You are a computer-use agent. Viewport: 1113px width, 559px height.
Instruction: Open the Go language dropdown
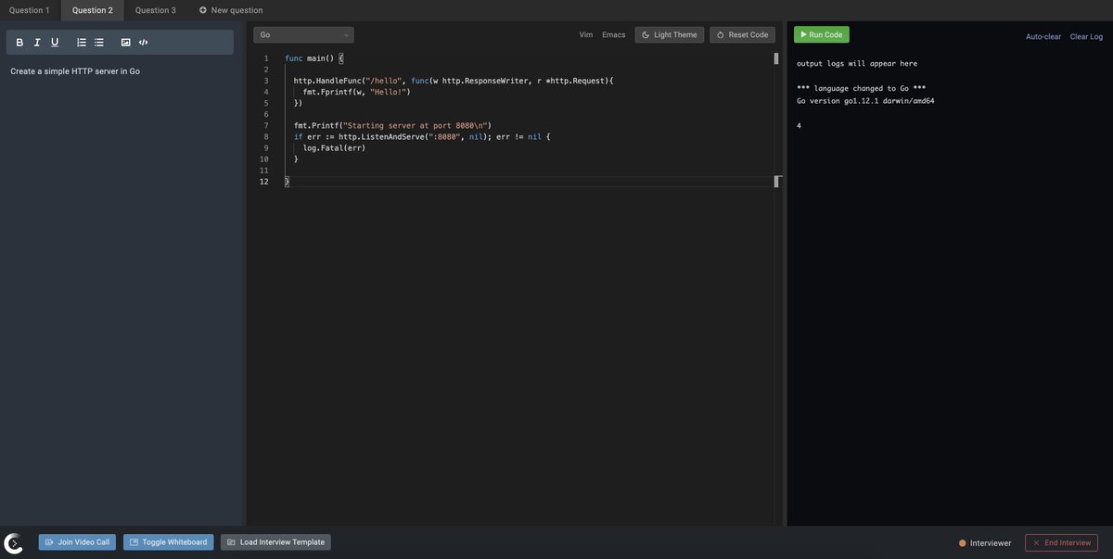click(x=303, y=35)
